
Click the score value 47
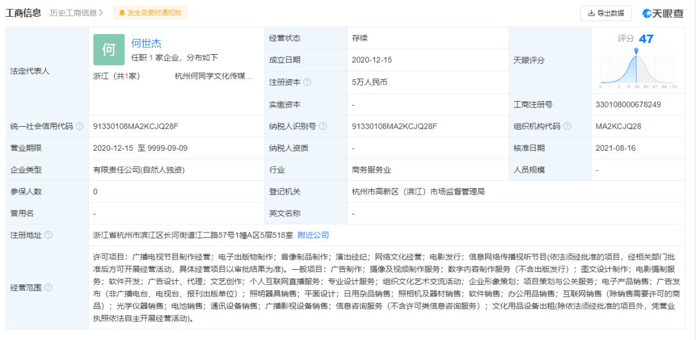tap(646, 39)
